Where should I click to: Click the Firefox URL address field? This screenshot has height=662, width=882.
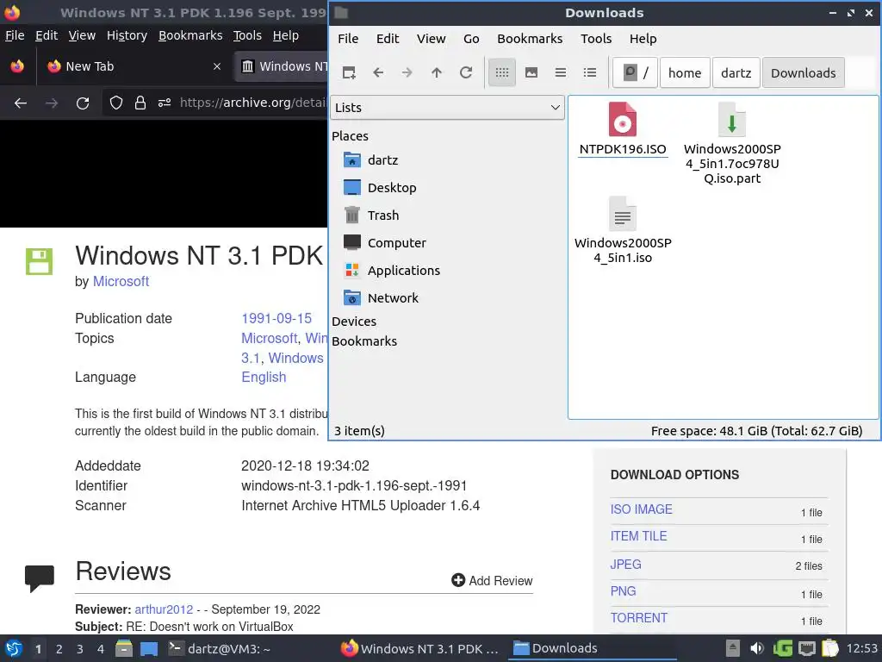click(252, 103)
